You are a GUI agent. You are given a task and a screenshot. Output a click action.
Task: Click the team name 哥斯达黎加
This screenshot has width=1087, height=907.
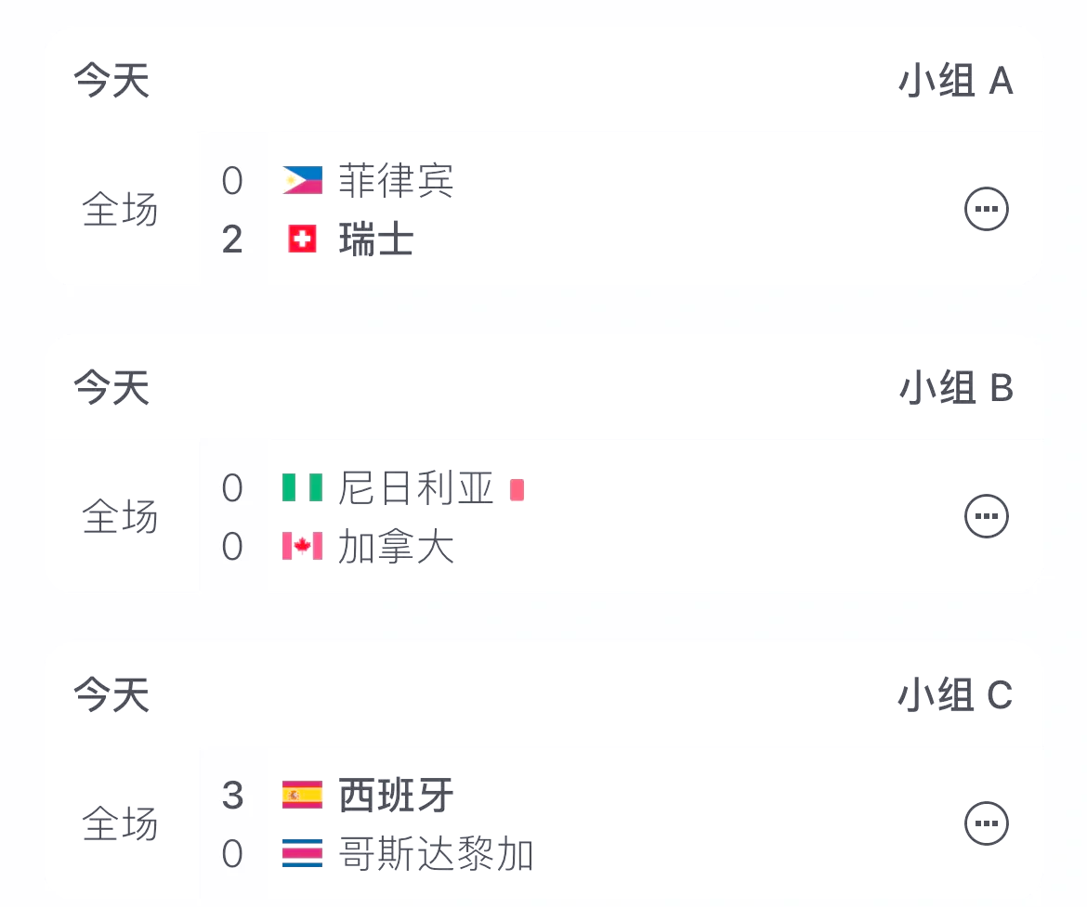[x=436, y=854]
